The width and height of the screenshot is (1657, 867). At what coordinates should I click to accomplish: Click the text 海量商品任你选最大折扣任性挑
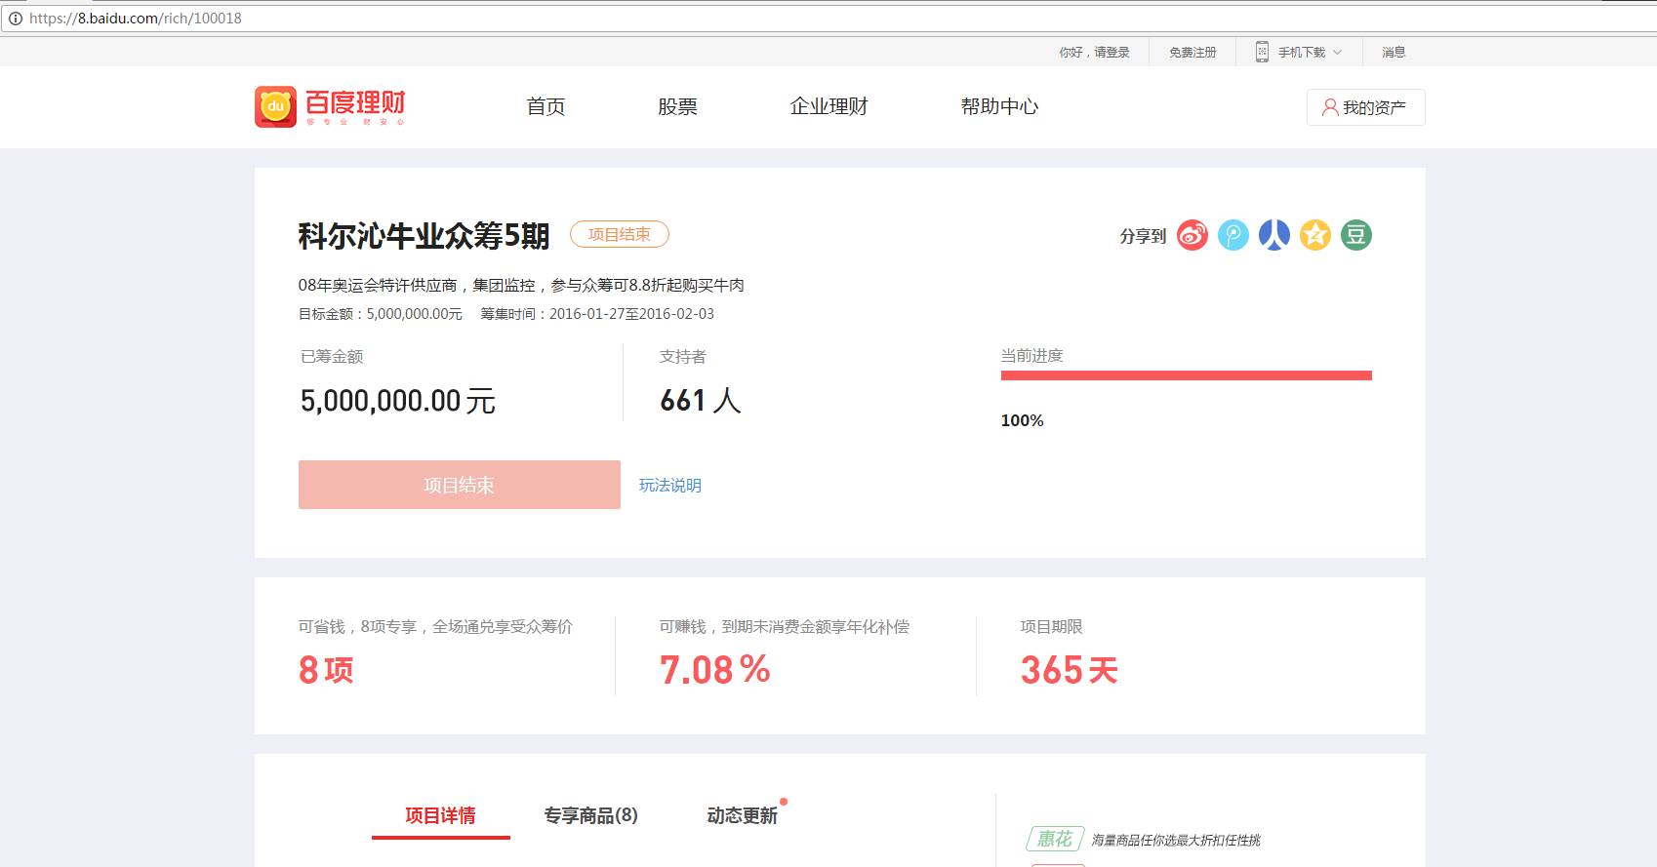(1176, 840)
